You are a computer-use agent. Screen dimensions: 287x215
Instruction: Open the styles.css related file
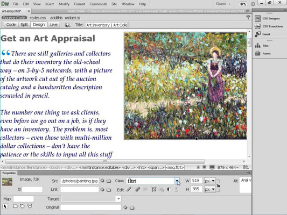pos(38,18)
